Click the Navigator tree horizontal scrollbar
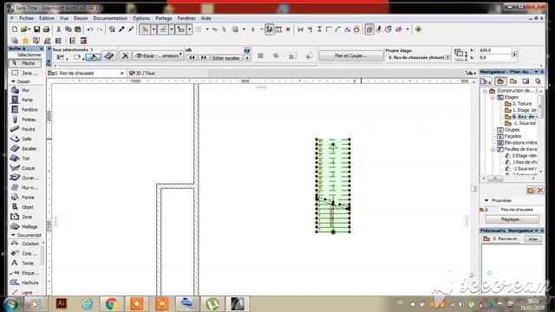Viewport: 555px width, 312px height. [495, 178]
